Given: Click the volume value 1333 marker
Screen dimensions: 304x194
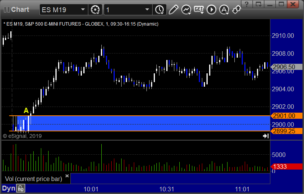Looking at the screenshot, I should (x=286, y=167).
